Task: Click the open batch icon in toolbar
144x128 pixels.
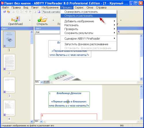Action: [9, 12]
